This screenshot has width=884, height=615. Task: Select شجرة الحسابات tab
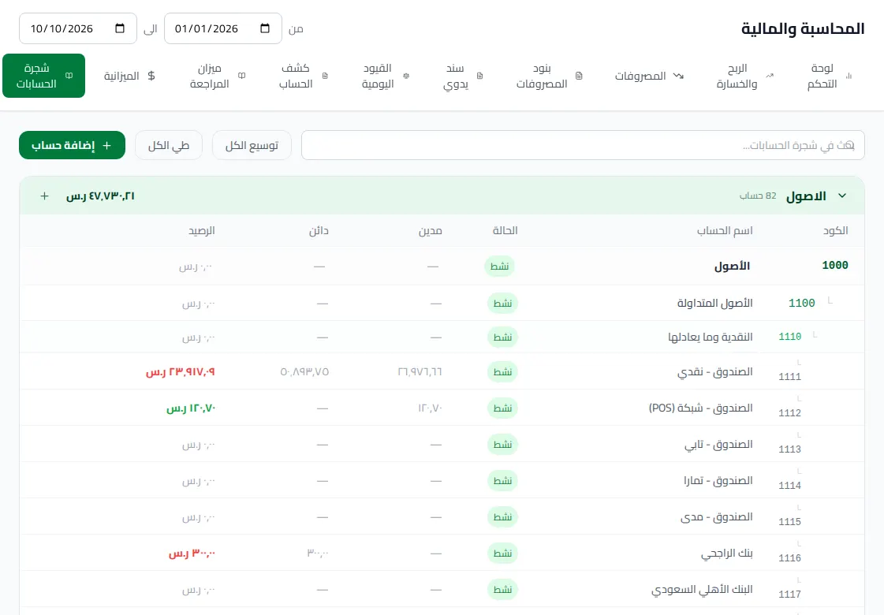pyautogui.click(x=44, y=76)
